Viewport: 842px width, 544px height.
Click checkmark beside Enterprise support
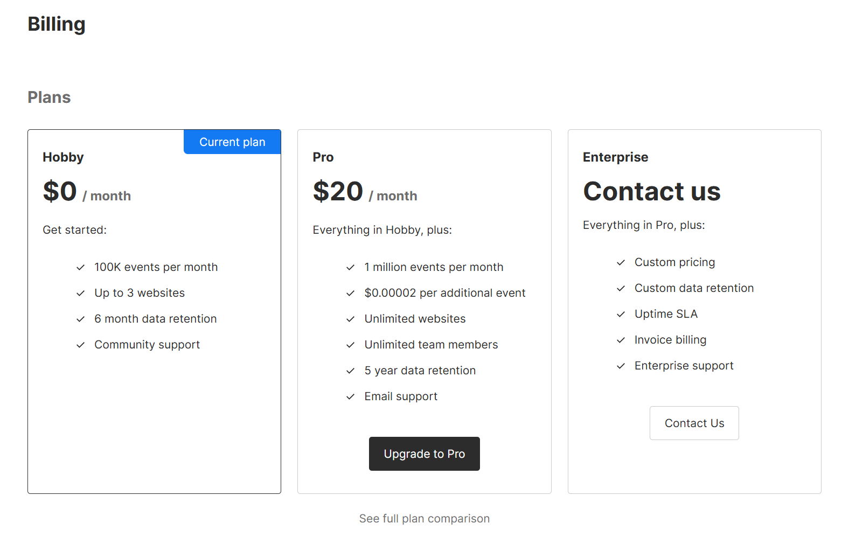(621, 366)
